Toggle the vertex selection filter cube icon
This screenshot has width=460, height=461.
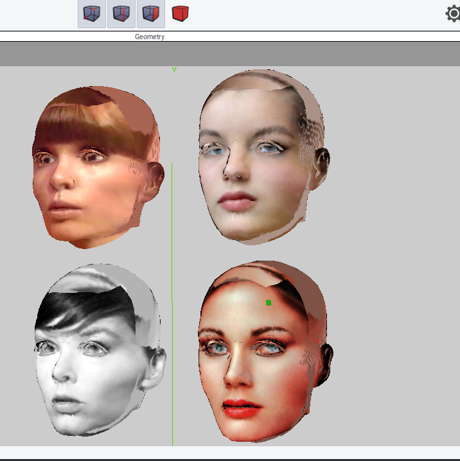pyautogui.click(x=92, y=14)
